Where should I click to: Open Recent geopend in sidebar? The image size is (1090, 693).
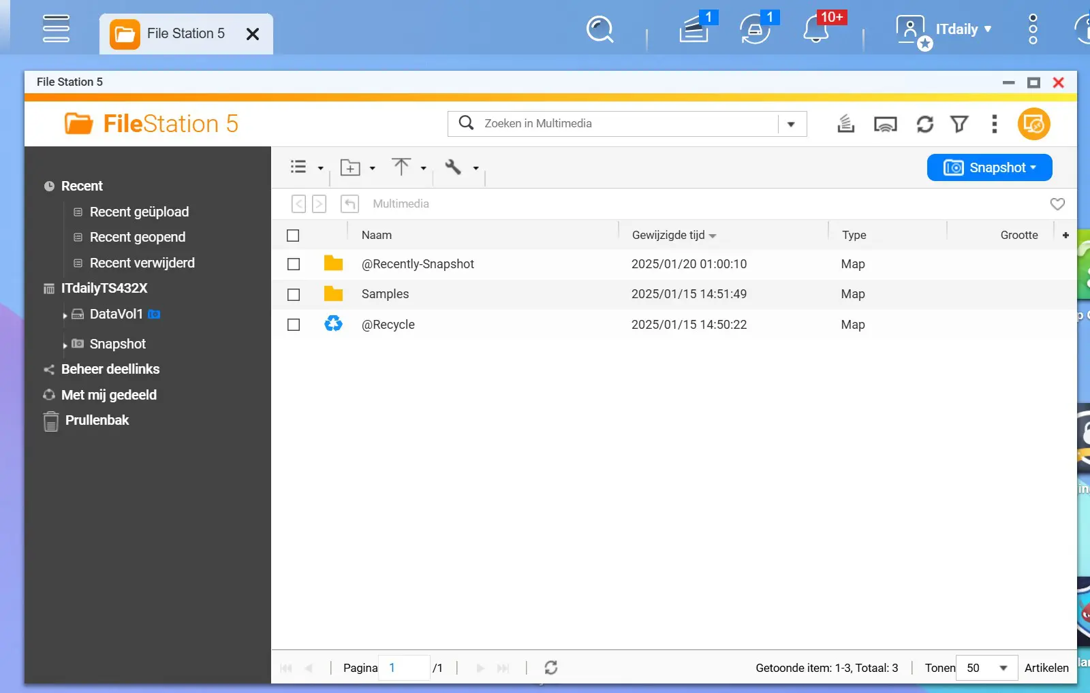pyautogui.click(x=137, y=237)
